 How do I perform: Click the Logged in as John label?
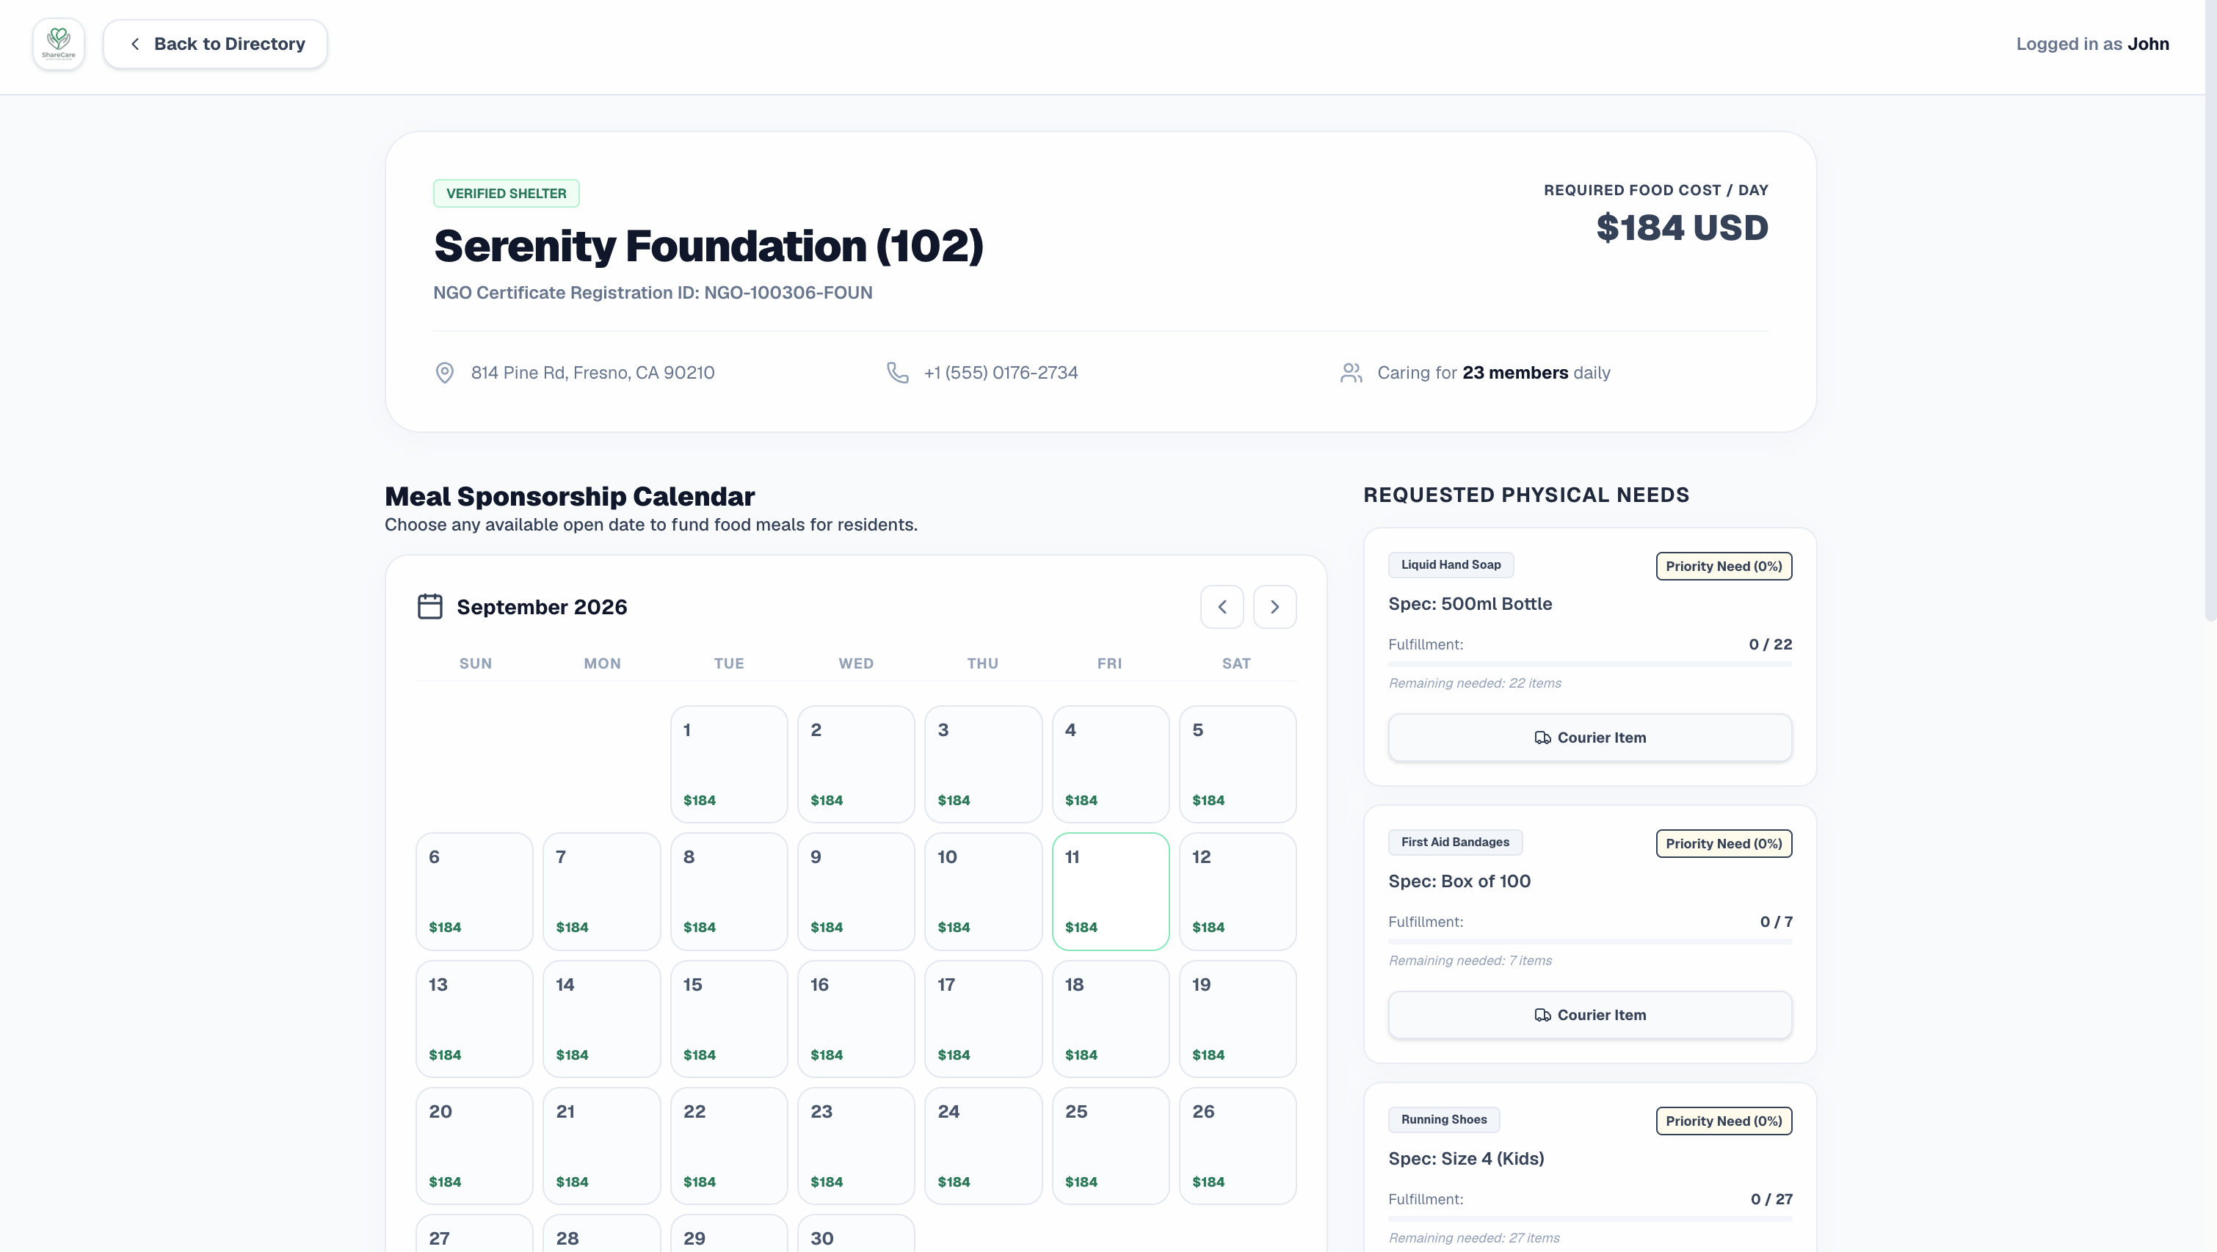(2092, 44)
